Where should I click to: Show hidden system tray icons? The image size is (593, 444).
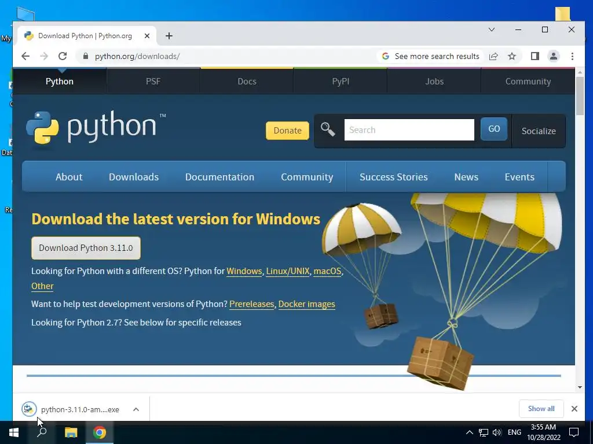[469, 432]
